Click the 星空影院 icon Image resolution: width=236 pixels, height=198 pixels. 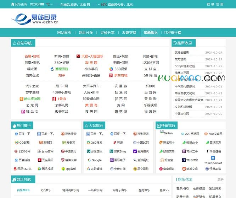tap(135, 169)
